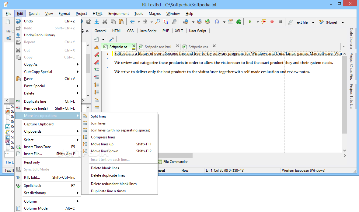Screen dimensions: 359x212
Task: Expand the Cut/Copy Special submenu
Action: pos(48,72)
